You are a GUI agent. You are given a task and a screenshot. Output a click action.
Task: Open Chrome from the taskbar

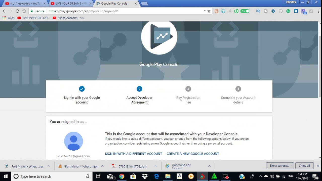pyautogui.click(x=122, y=176)
